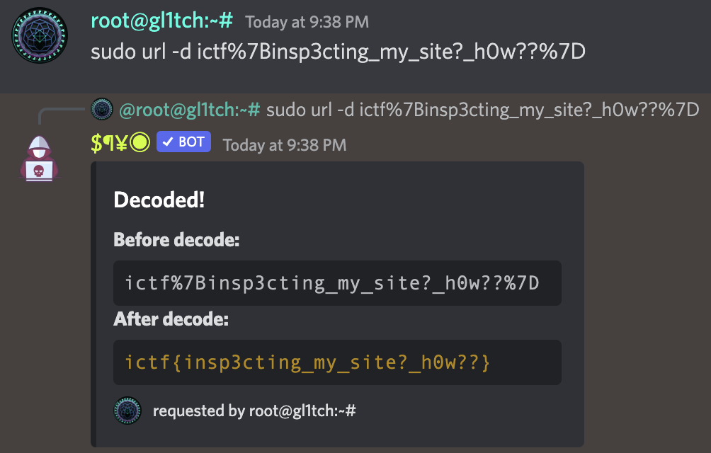Open root@gl1tch:~# username in the top message
This screenshot has height=453, width=711.
point(161,21)
